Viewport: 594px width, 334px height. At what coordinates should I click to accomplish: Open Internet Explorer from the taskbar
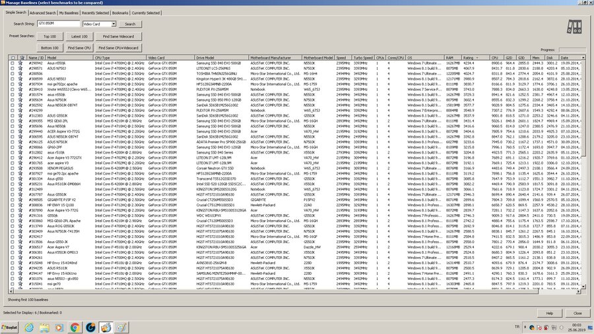tap(29, 327)
